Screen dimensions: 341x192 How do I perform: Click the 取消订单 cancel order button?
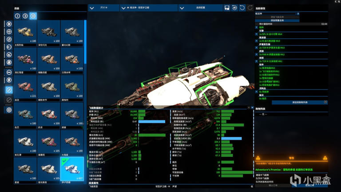(310, 185)
